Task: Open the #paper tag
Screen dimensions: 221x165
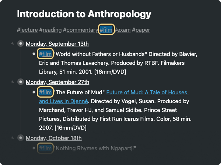Action: (141, 30)
